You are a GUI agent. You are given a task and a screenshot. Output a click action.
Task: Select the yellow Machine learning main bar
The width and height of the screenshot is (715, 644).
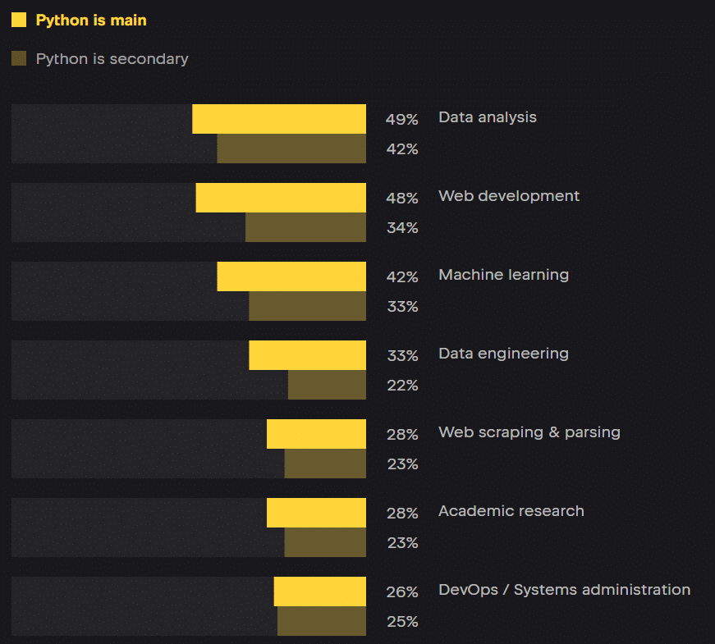291,276
